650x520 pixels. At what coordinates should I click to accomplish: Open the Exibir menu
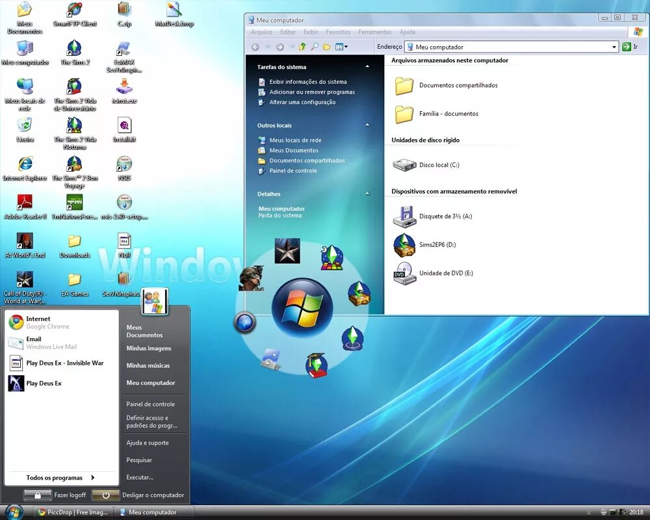click(311, 32)
